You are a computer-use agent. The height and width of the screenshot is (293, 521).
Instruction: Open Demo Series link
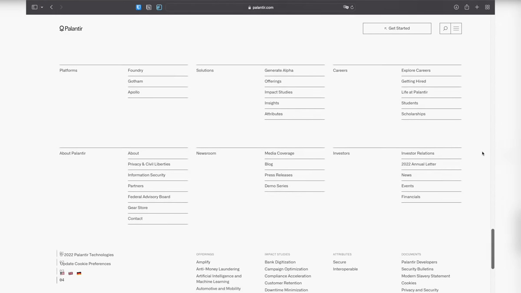276,186
